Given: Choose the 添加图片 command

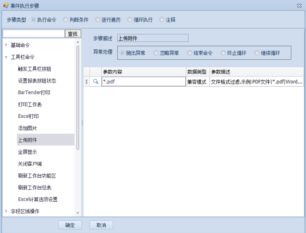Looking at the screenshot, I should [x=28, y=128].
